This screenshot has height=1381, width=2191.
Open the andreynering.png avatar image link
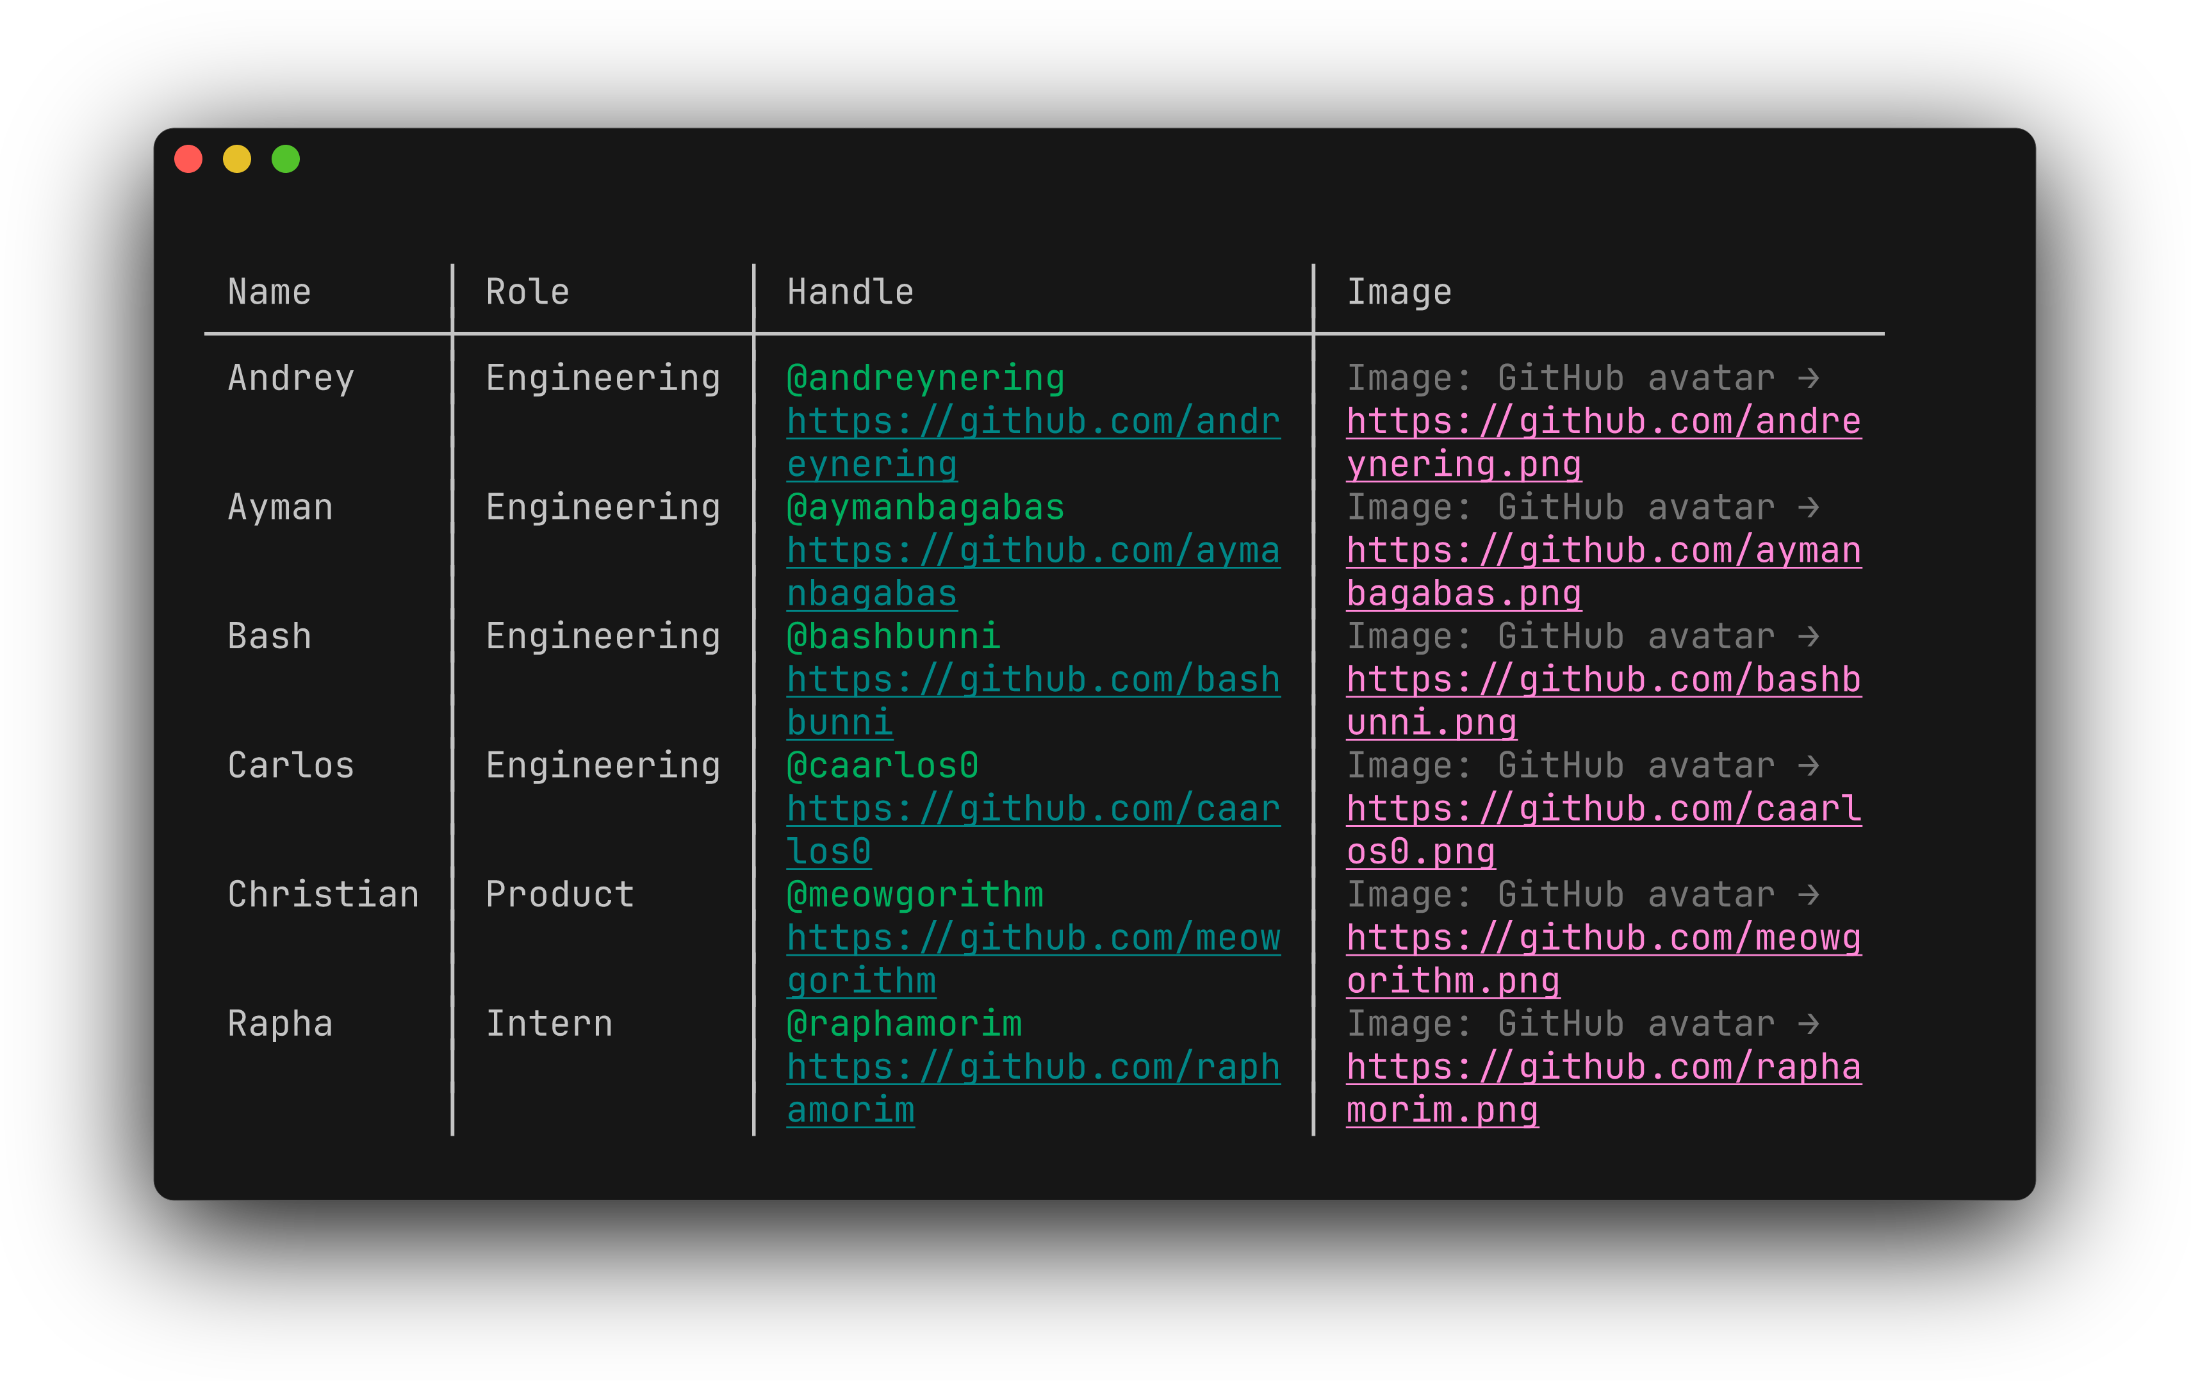click(x=1604, y=443)
